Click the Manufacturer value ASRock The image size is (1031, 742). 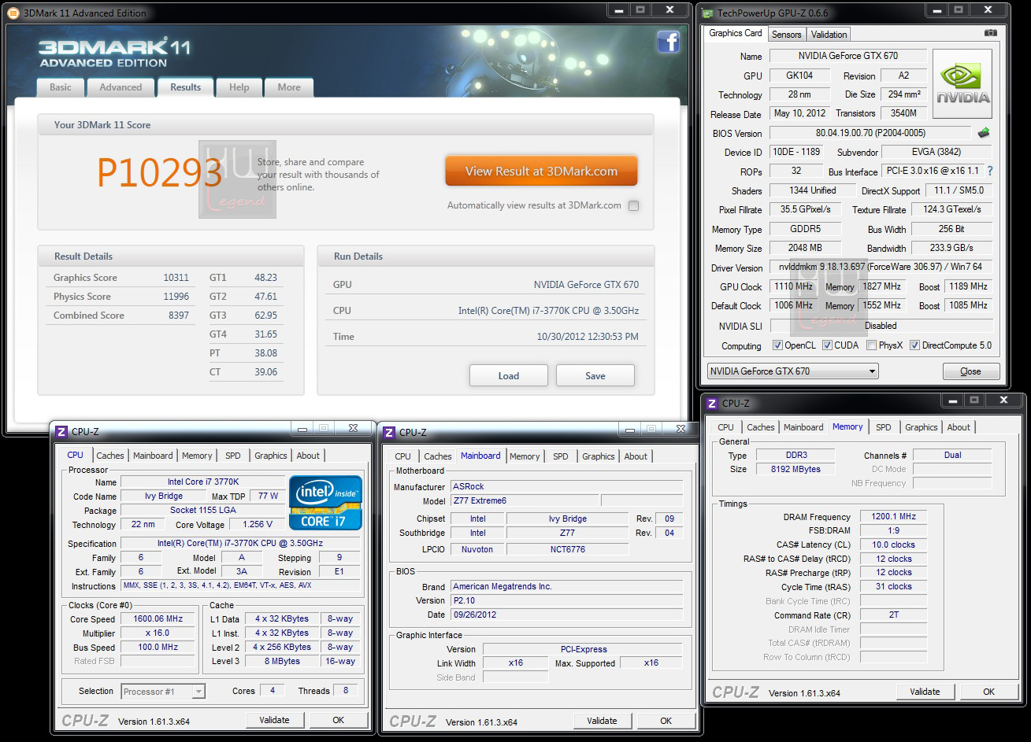tap(566, 486)
